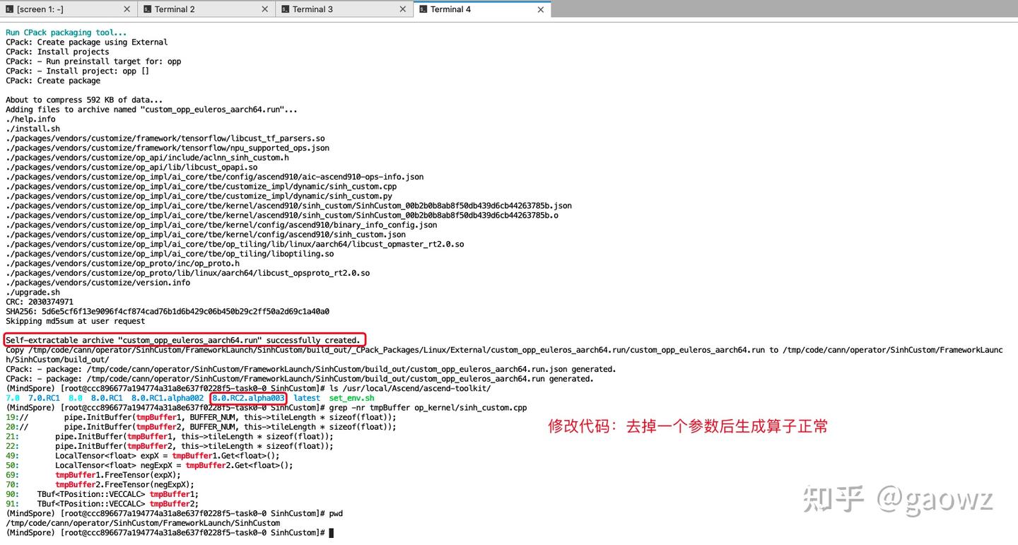Screen dimensions: 1018x545
Task: Click the set_env.sh filename in the listing
Action: coord(351,397)
